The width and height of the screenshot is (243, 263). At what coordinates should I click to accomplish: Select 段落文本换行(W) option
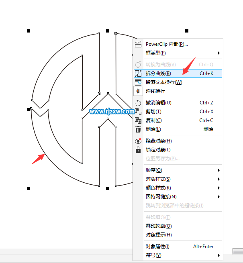178,82
